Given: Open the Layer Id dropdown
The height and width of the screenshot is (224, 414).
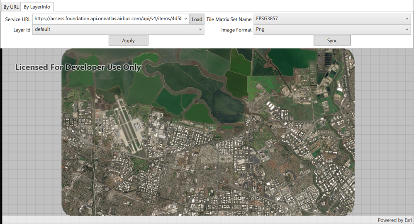Looking at the screenshot, I should coord(118,29).
